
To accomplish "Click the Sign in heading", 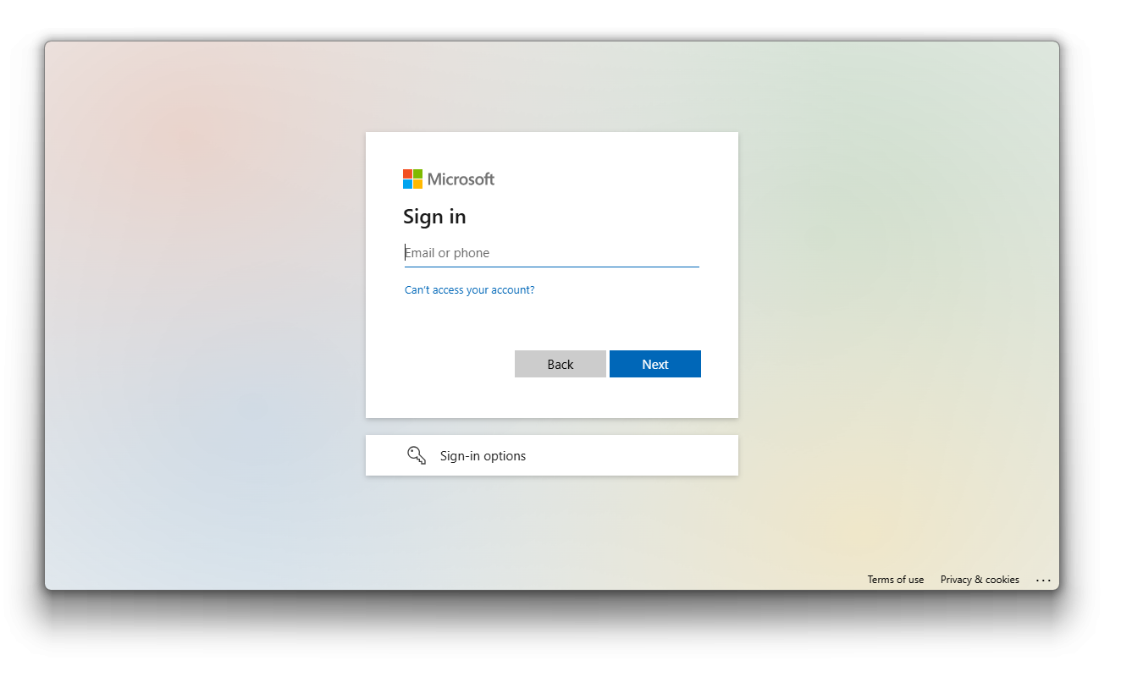I will point(434,217).
